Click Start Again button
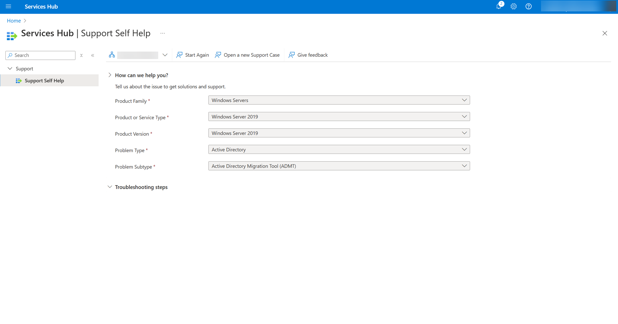Viewport: 618px width, 324px height. point(192,55)
